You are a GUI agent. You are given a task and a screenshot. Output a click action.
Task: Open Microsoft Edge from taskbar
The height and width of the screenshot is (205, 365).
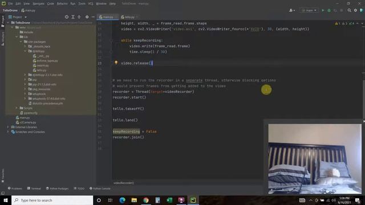click(122, 200)
